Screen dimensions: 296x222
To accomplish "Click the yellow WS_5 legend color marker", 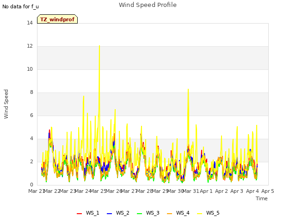I will [199, 214].
